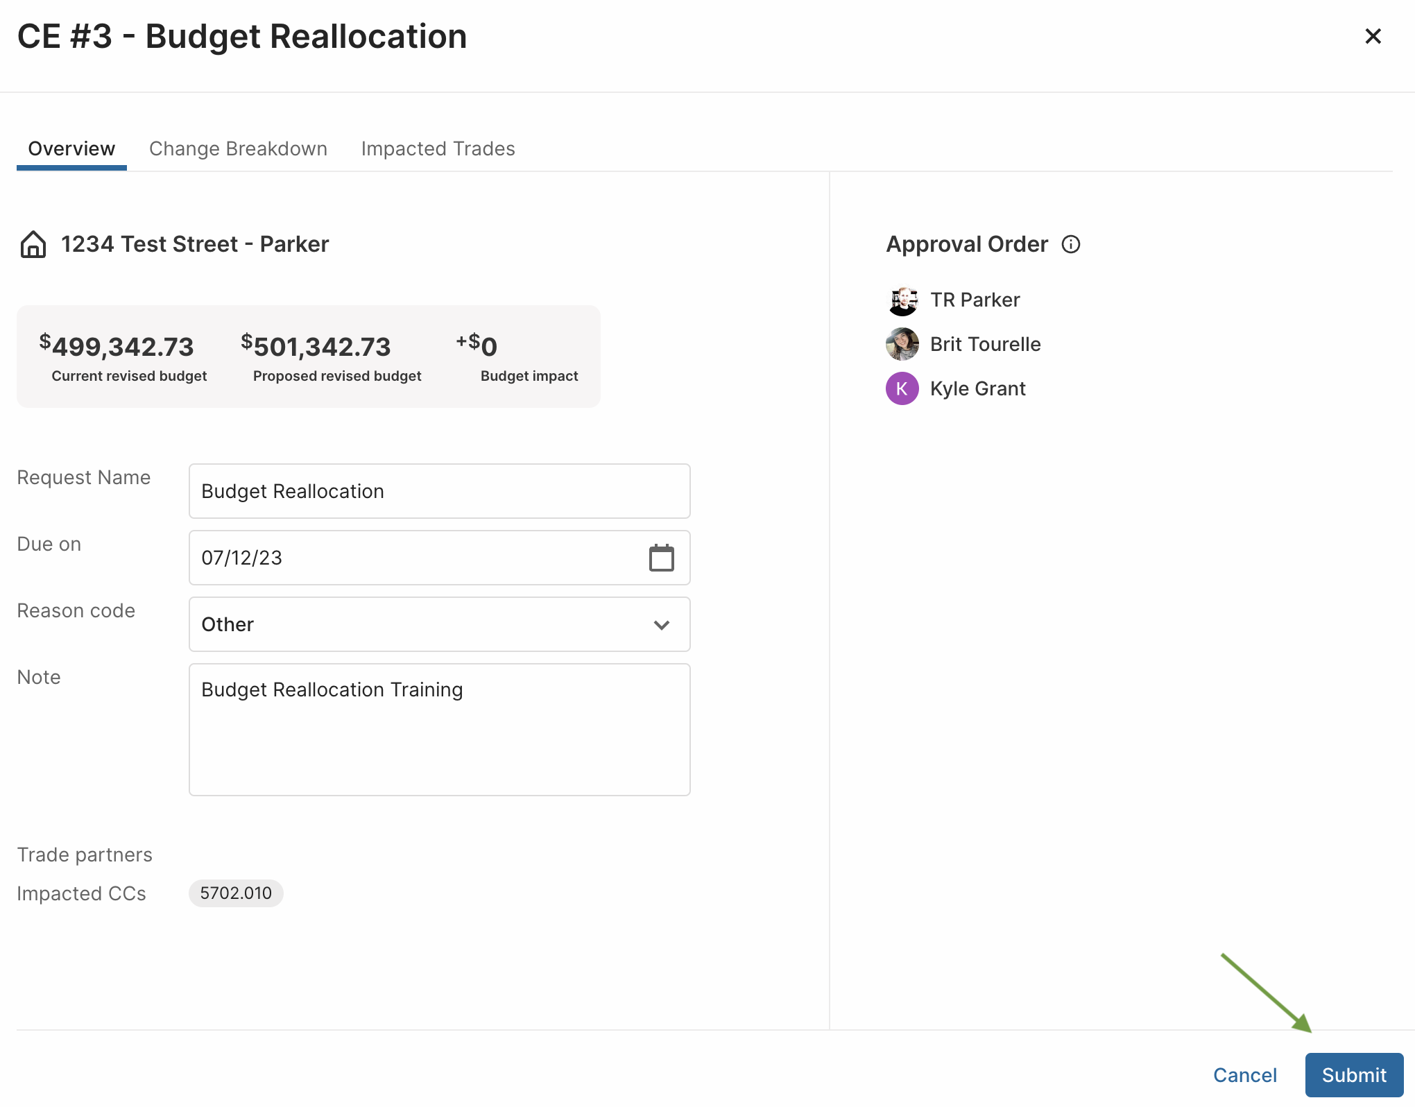
Task: Cancel the change request
Action: (x=1245, y=1075)
